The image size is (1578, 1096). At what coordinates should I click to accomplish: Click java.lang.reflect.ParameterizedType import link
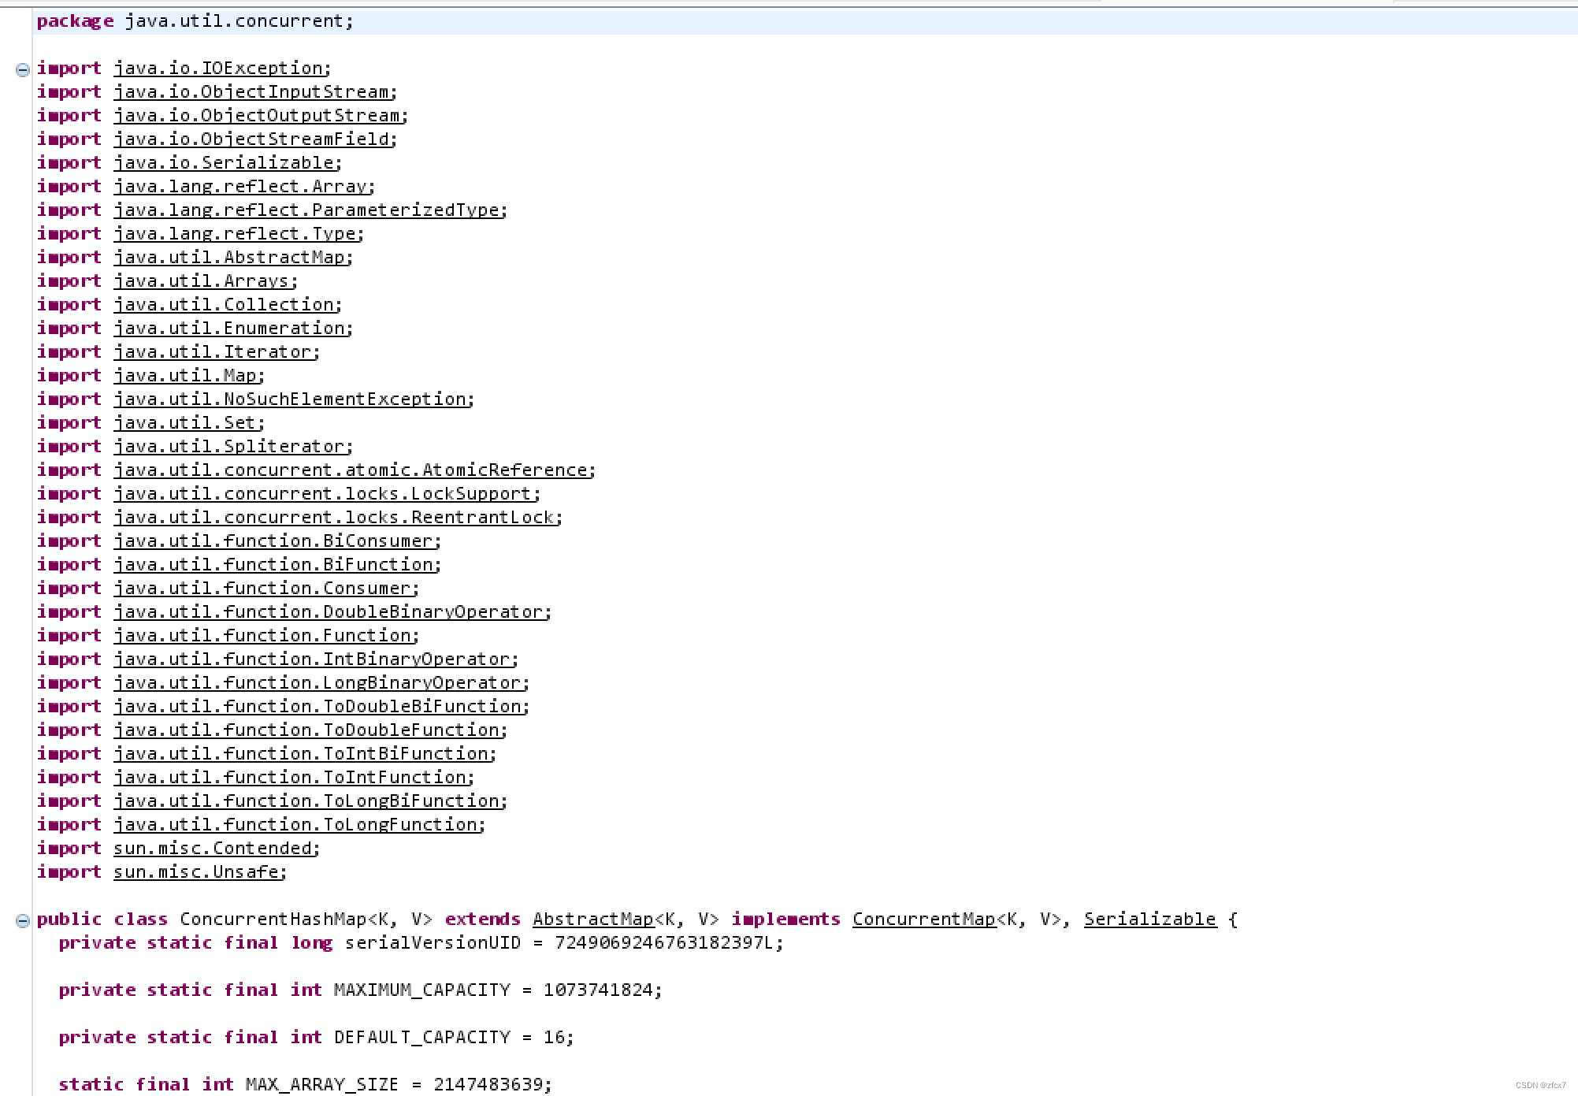(x=306, y=210)
